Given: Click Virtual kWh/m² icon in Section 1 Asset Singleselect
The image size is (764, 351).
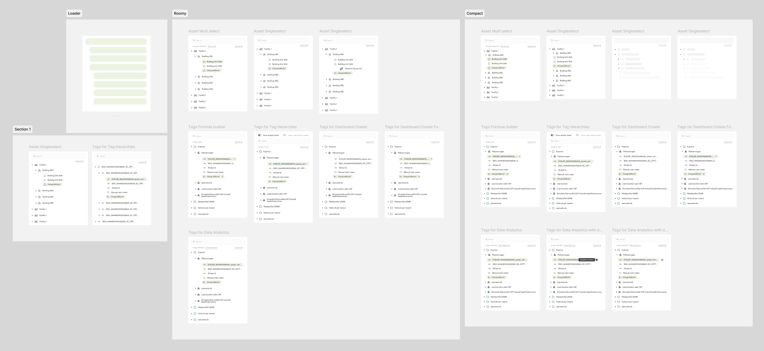Looking at the screenshot, I should coord(45,184).
